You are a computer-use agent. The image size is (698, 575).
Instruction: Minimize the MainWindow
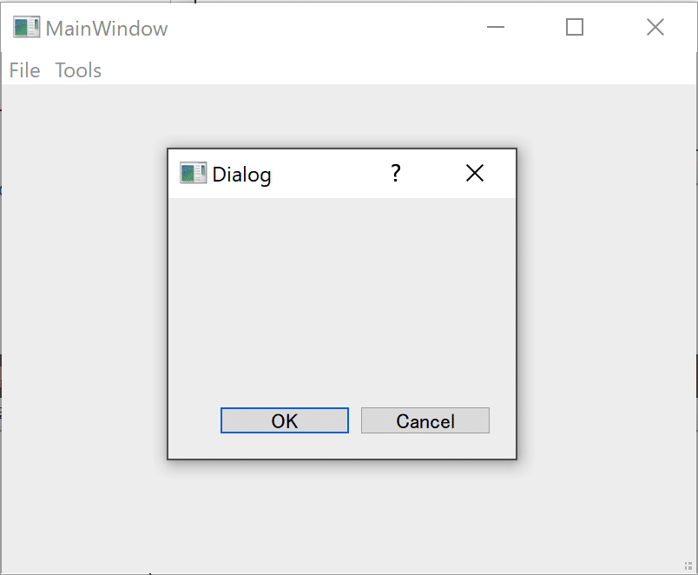[496, 28]
